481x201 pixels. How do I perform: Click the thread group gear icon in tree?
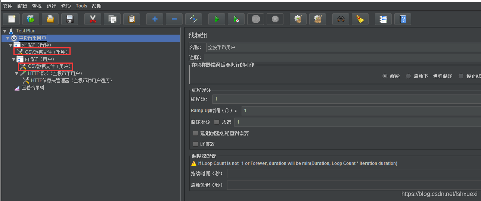pos(14,38)
